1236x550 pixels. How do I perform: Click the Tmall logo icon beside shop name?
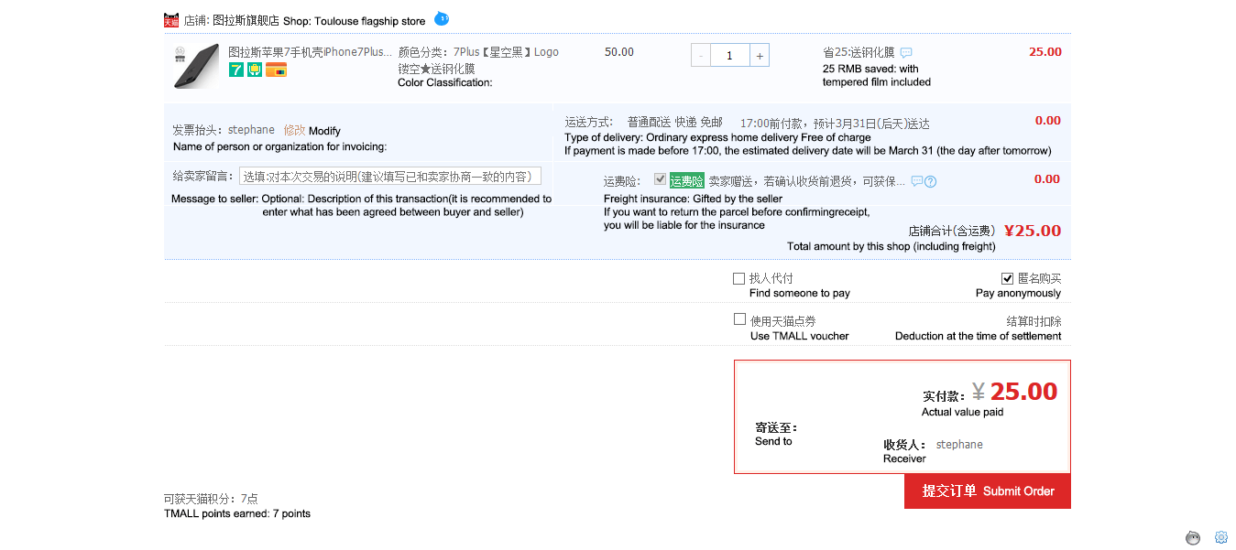171,19
